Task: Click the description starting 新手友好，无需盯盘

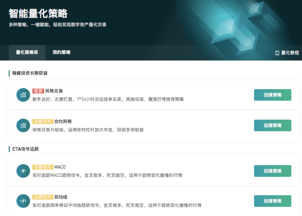Action: 108,99
